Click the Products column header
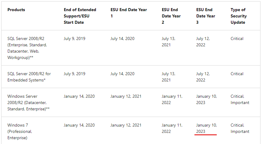 [x=16, y=10]
